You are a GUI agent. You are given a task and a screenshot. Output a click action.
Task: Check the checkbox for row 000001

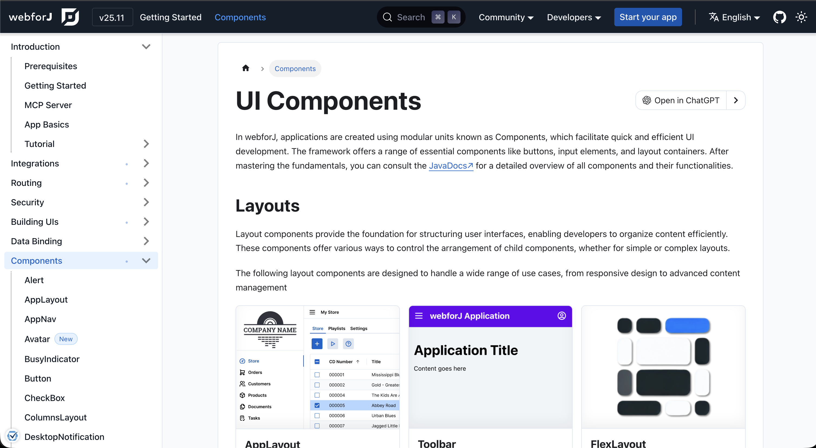[x=317, y=375]
